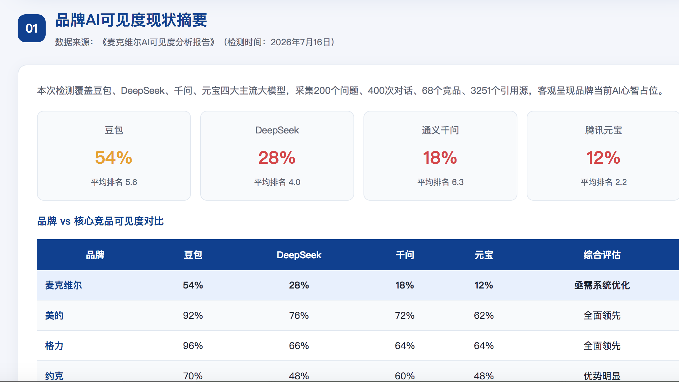Click 平均排名 2.2 text
This screenshot has height=382, width=679.
pyautogui.click(x=604, y=182)
